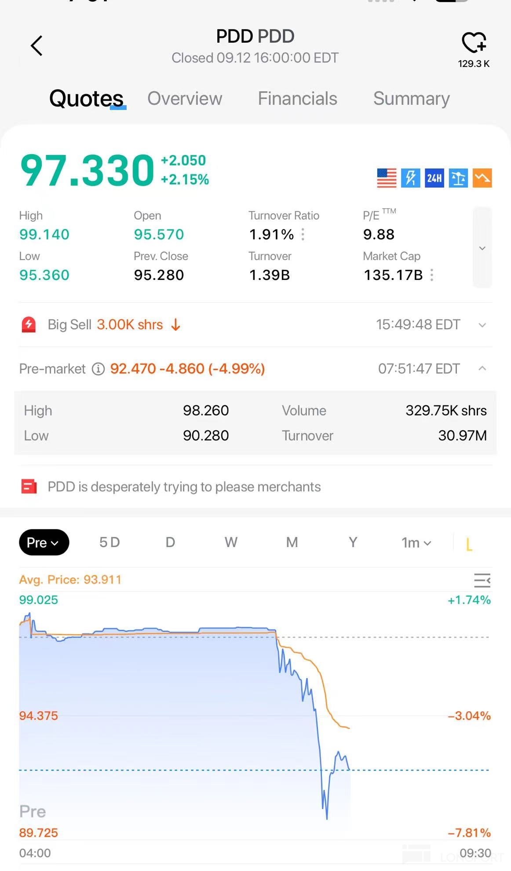Image resolution: width=511 pixels, height=871 pixels.
Task: Open news about PDD pleasing merchants
Action: coord(184,487)
